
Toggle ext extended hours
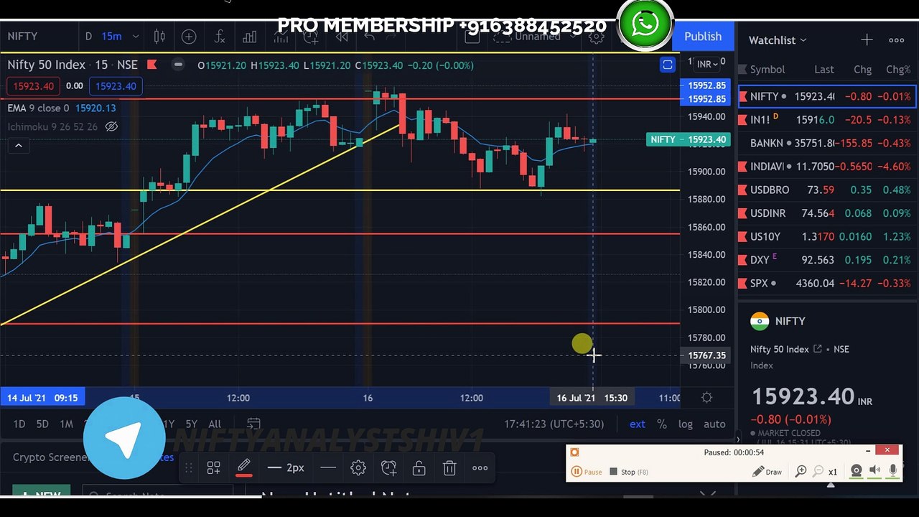(x=638, y=424)
